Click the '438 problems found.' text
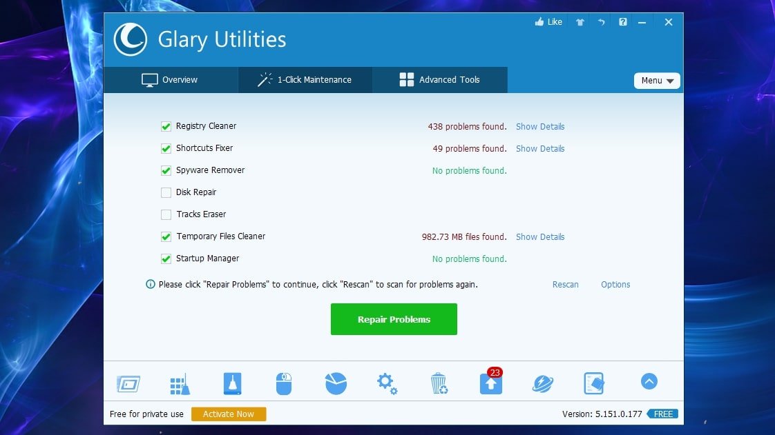This screenshot has width=775, height=435. (467, 126)
